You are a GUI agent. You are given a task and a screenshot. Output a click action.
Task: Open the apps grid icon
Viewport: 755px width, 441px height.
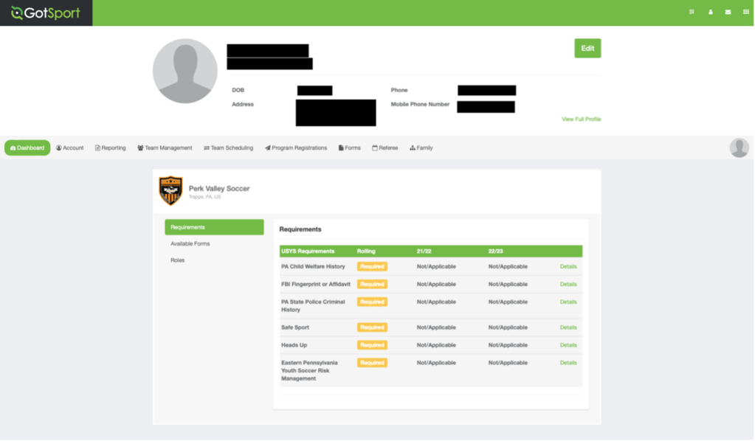(x=746, y=12)
